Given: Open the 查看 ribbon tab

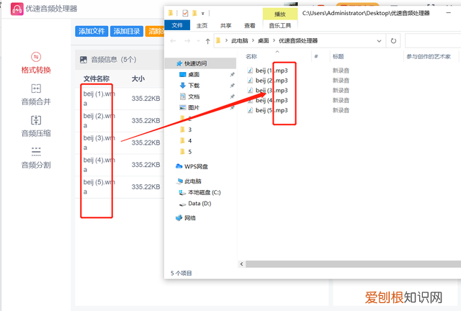Looking at the screenshot, I should tap(250, 26).
